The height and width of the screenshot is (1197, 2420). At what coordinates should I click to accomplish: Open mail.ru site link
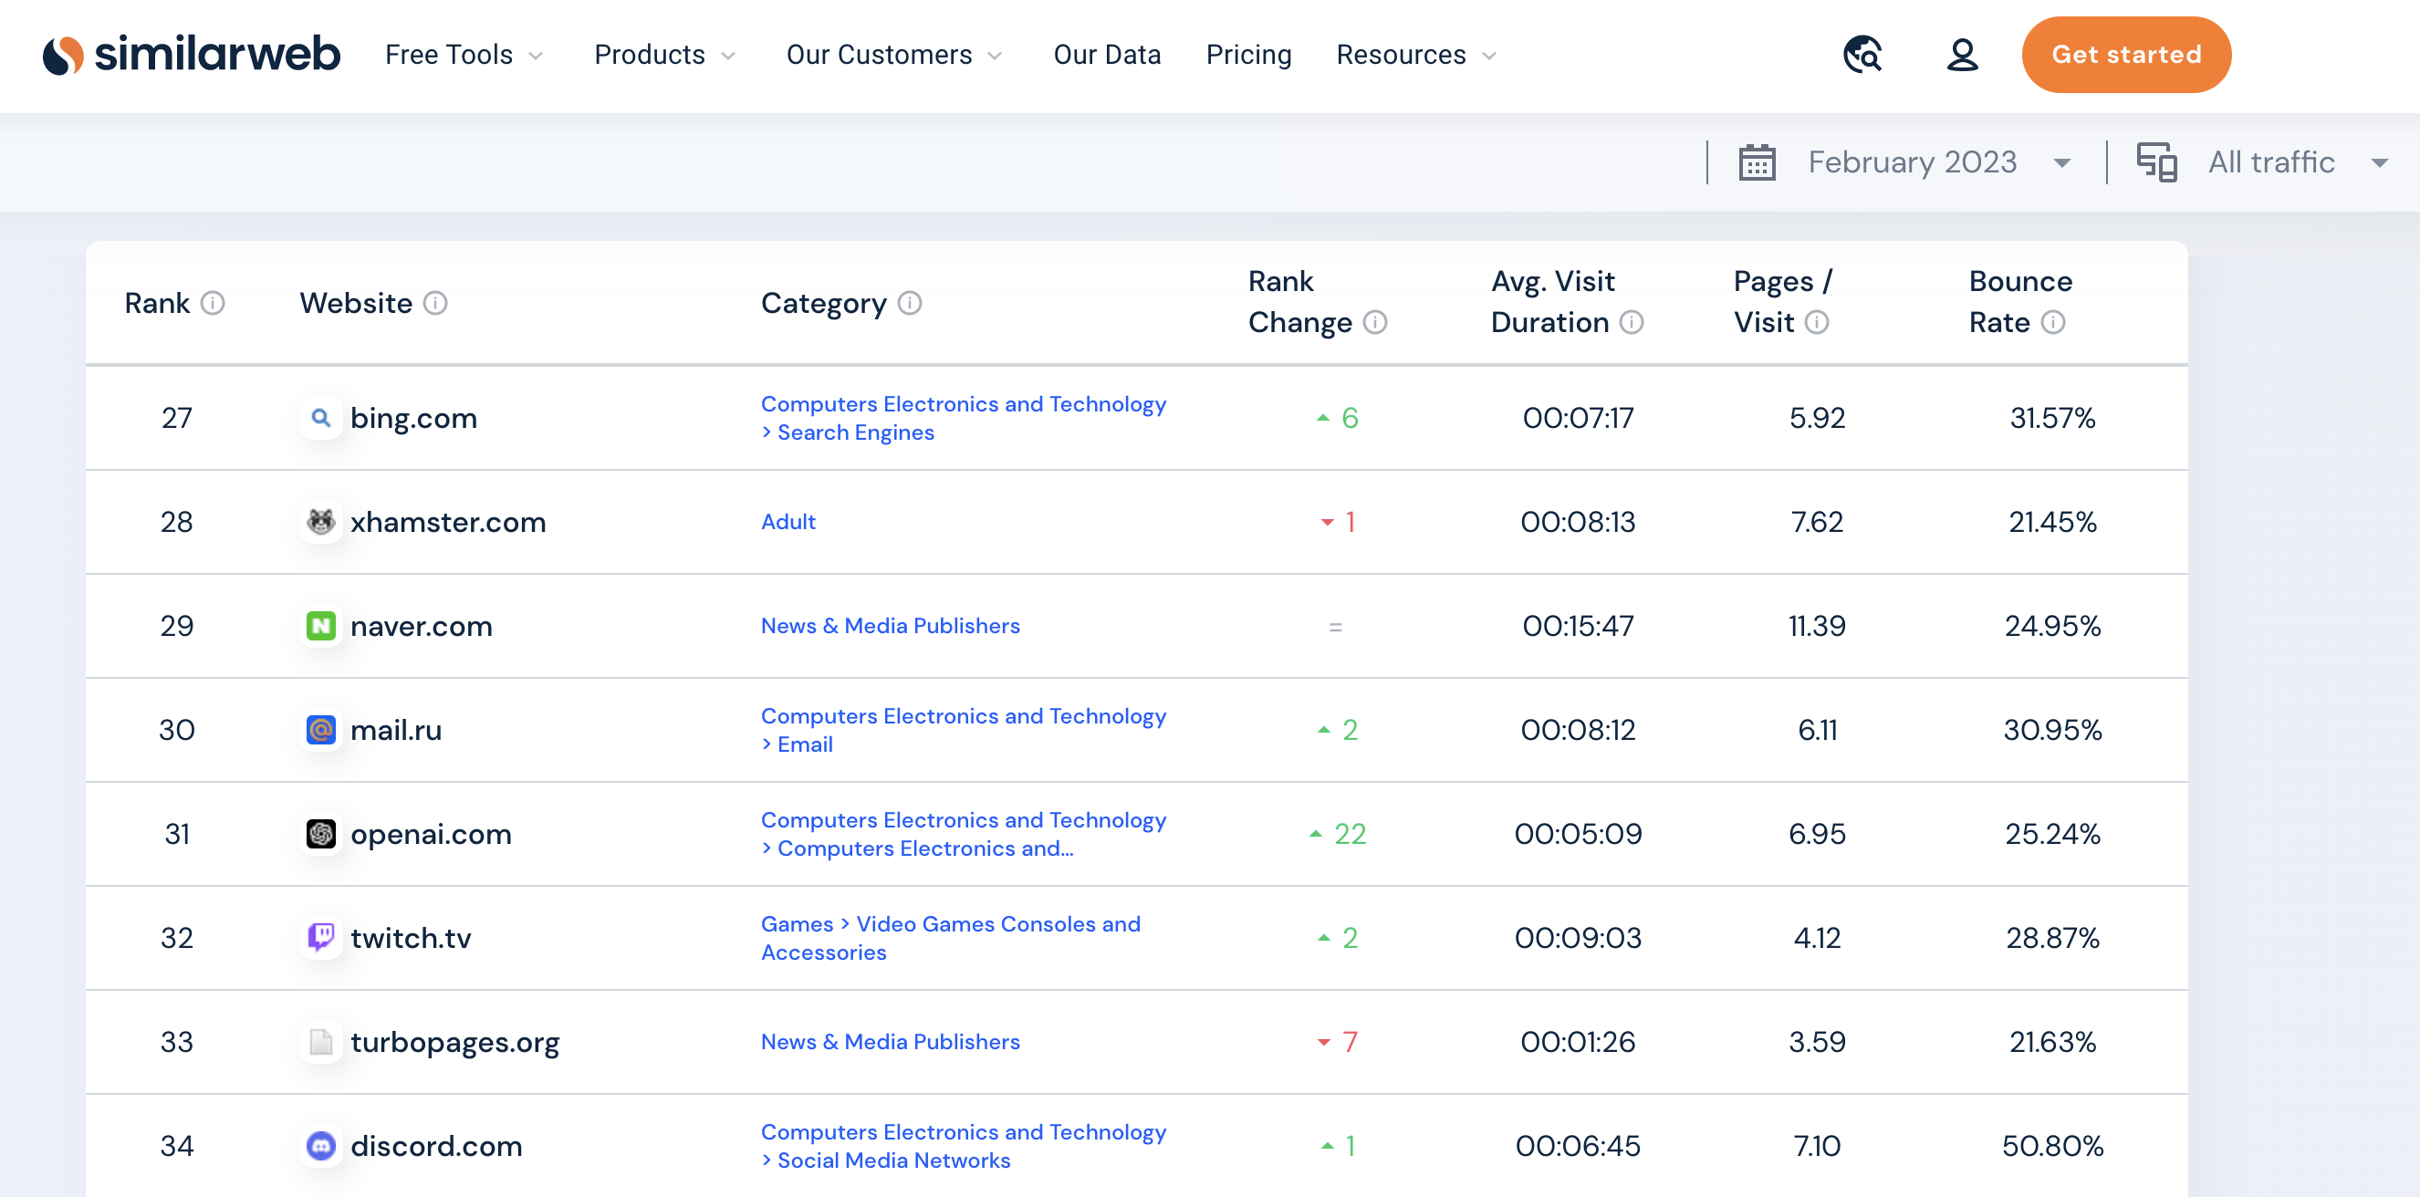click(395, 730)
